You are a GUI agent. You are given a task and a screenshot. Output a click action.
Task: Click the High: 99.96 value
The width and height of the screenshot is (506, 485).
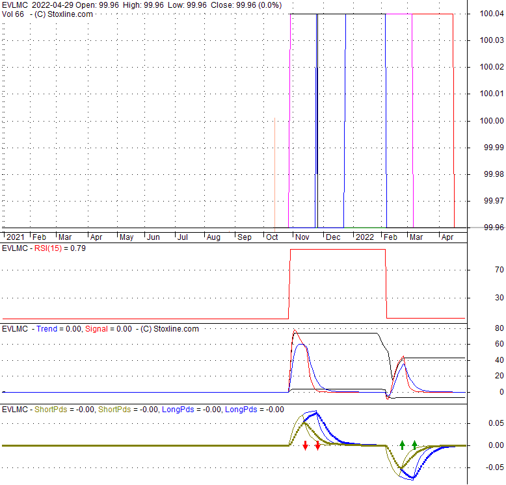click(143, 5)
